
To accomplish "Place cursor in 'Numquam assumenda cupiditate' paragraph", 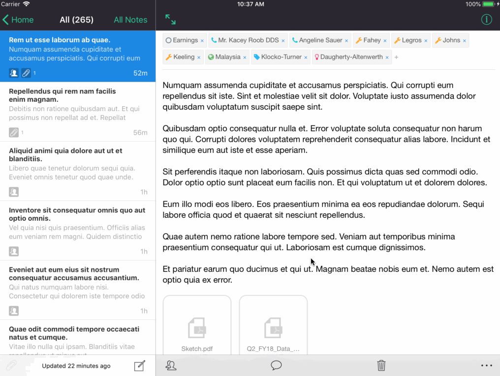I will (319, 96).
